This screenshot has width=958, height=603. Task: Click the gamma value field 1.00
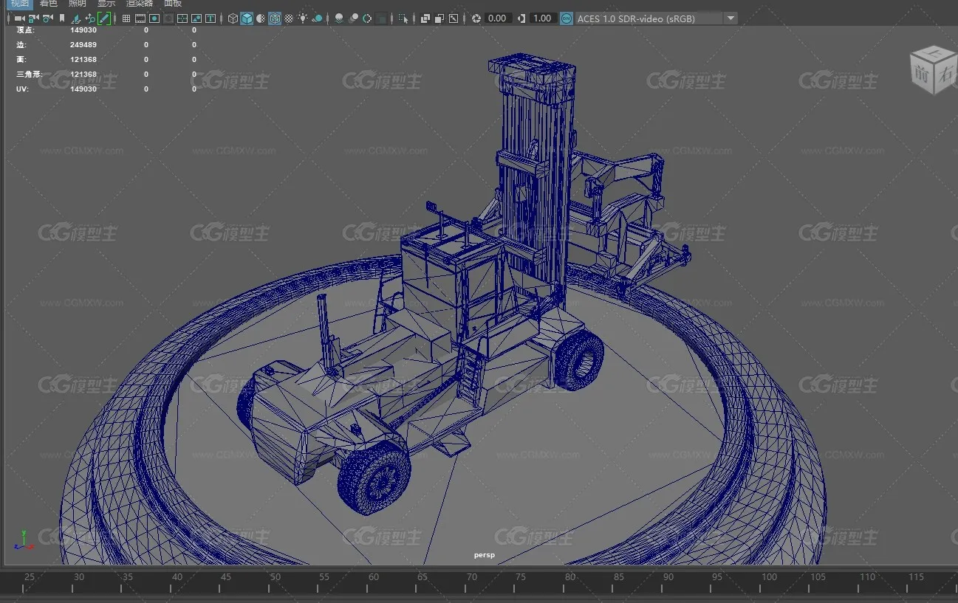coord(543,18)
